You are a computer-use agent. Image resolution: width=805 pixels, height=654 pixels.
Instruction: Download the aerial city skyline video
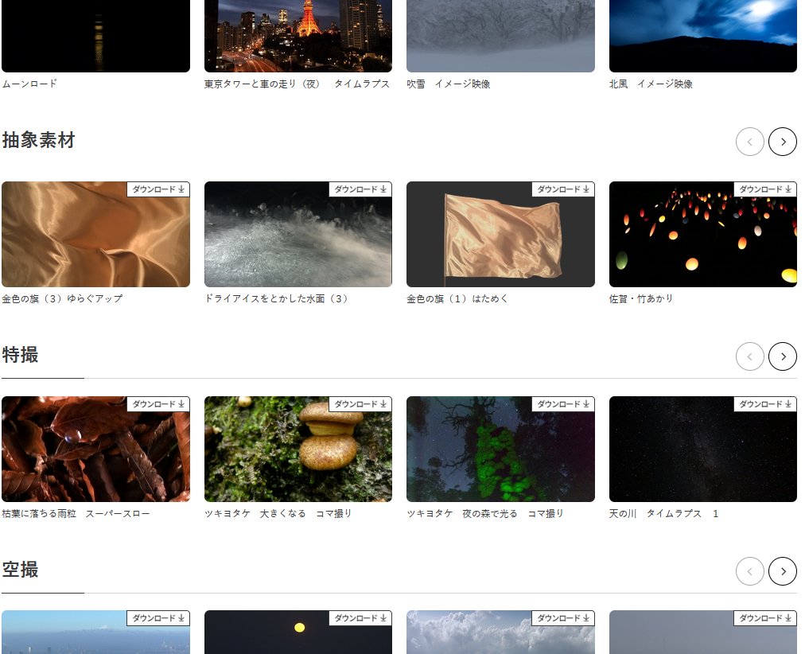pyautogui.click(x=158, y=618)
